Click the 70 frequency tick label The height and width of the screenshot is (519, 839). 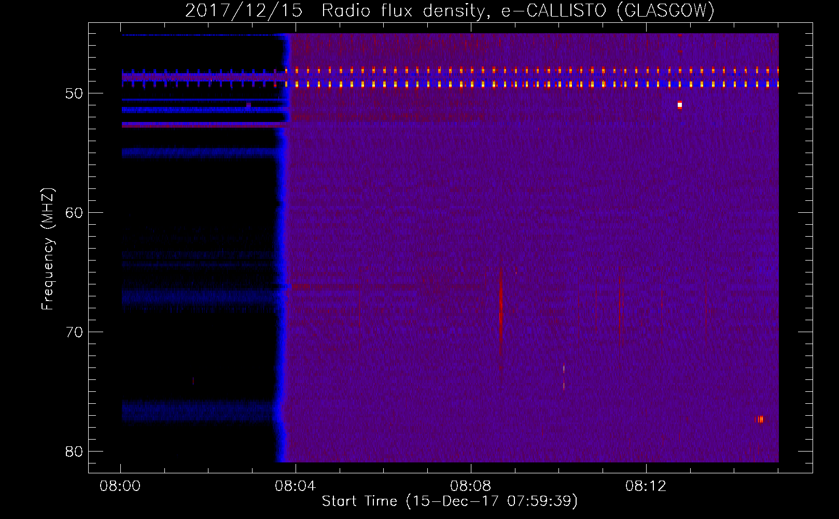pyautogui.click(x=74, y=333)
